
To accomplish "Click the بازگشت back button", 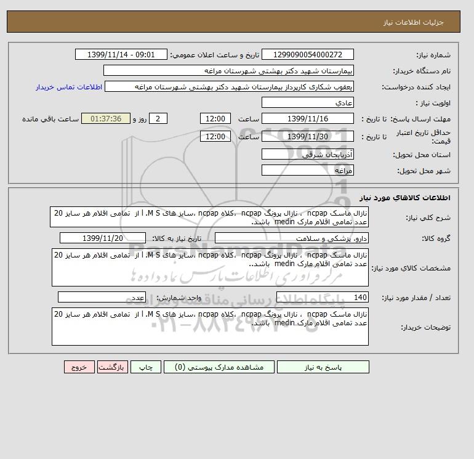I will pos(112,367).
